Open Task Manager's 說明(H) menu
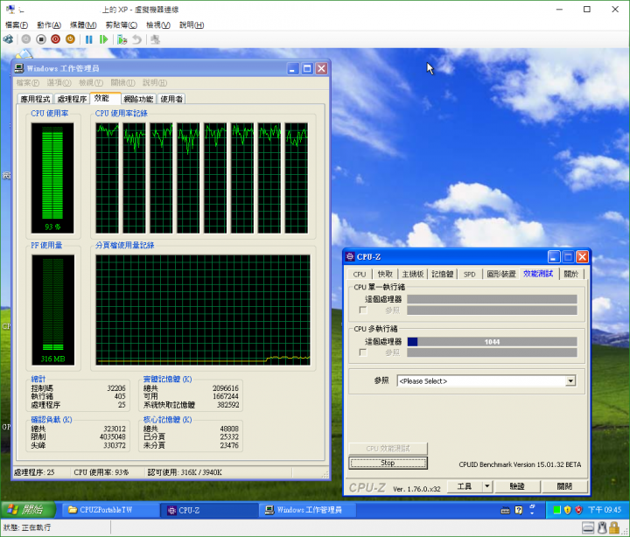Viewport: 630px width, 537px height. pos(155,83)
